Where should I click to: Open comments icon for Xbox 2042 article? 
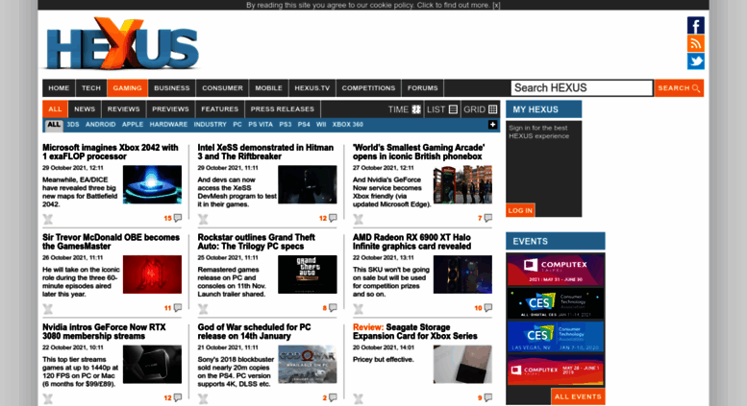click(x=178, y=218)
